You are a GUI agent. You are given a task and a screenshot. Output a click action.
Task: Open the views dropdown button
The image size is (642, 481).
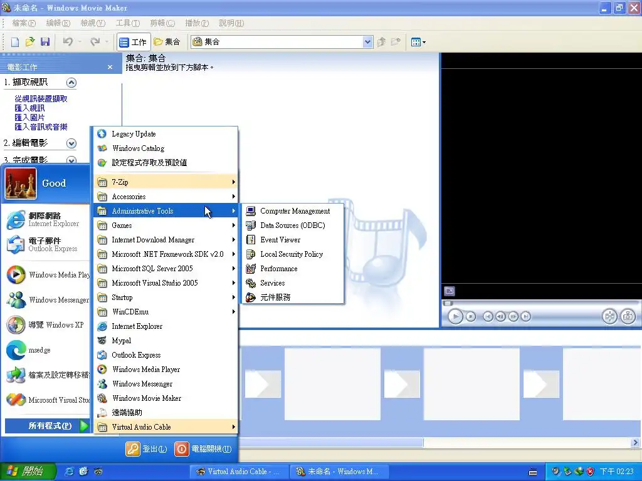[418, 42]
